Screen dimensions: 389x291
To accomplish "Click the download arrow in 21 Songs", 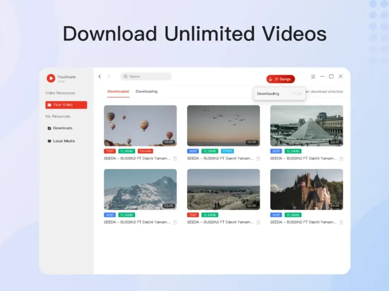I will 271,79.
